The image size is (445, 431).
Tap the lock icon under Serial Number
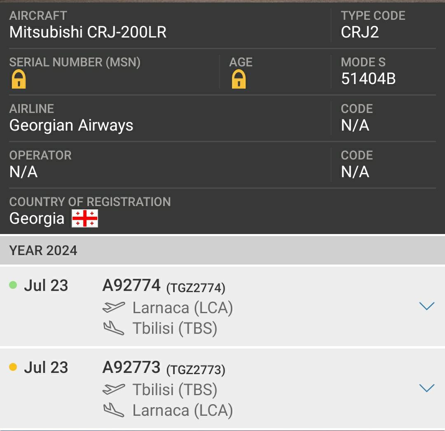[19, 79]
